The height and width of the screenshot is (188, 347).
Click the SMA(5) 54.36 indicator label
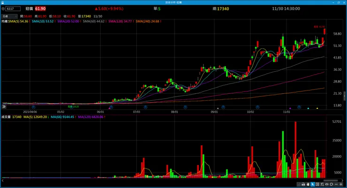(x=18, y=22)
